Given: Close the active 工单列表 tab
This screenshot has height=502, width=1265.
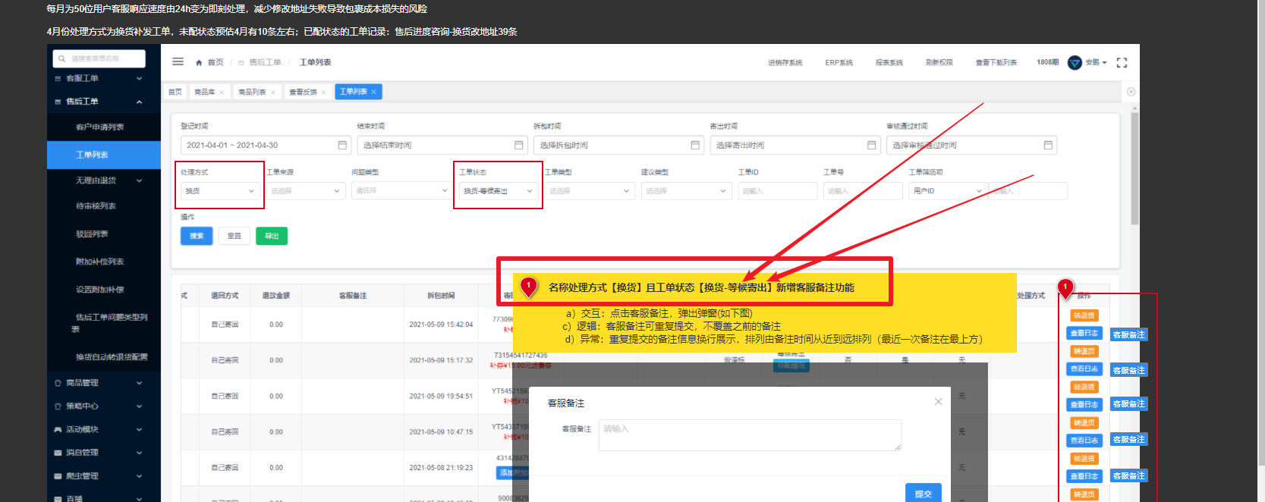Looking at the screenshot, I should pyautogui.click(x=373, y=92).
